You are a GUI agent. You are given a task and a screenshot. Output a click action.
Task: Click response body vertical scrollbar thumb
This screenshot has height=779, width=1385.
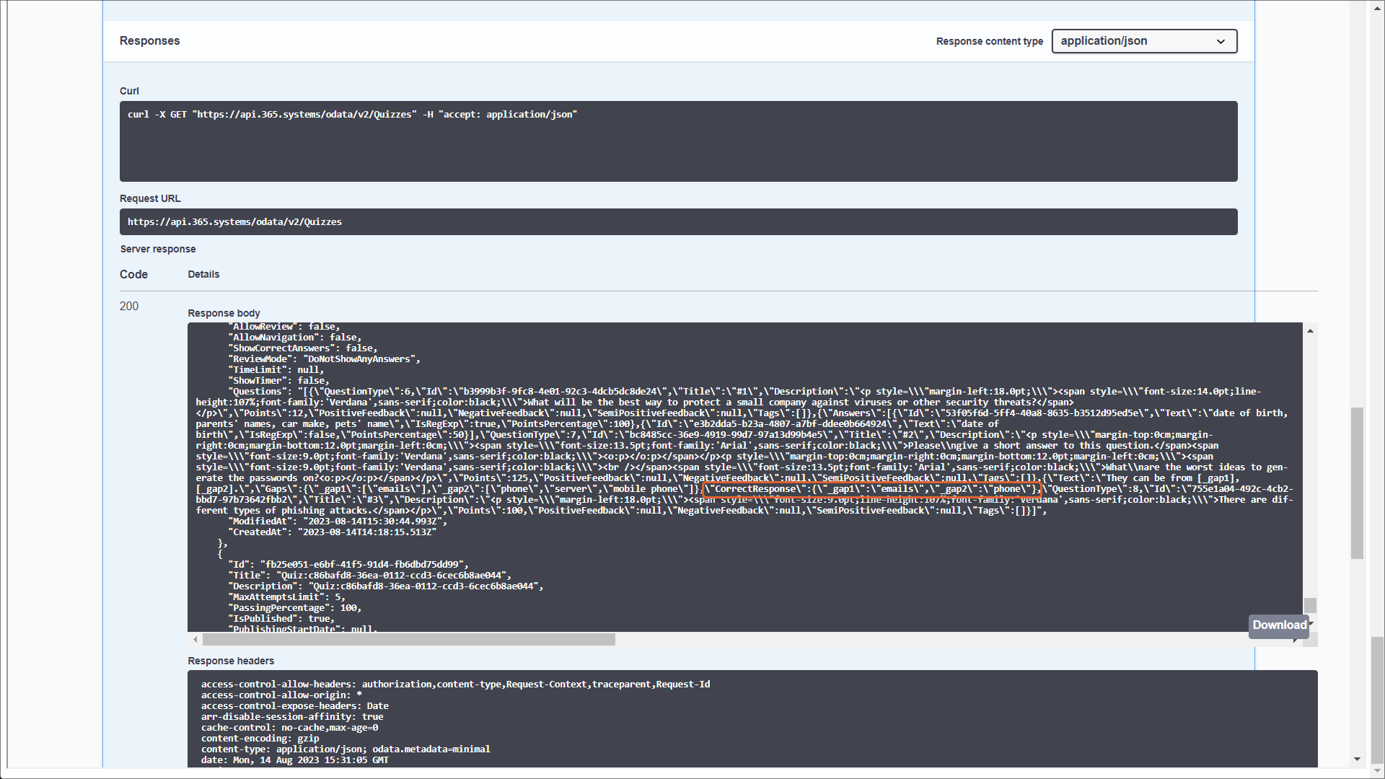coord(1310,605)
